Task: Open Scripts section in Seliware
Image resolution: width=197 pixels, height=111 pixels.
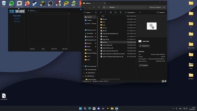Action: (x=17, y=18)
